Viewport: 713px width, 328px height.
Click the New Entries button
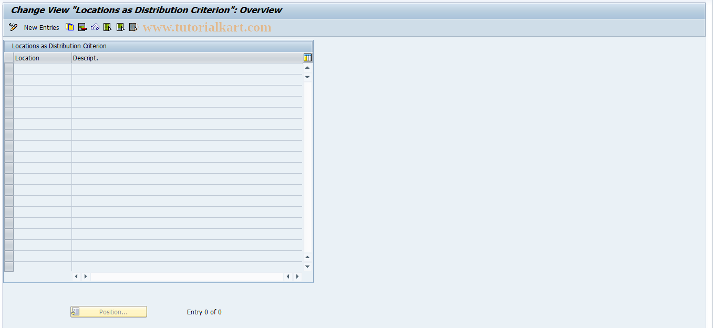(42, 27)
